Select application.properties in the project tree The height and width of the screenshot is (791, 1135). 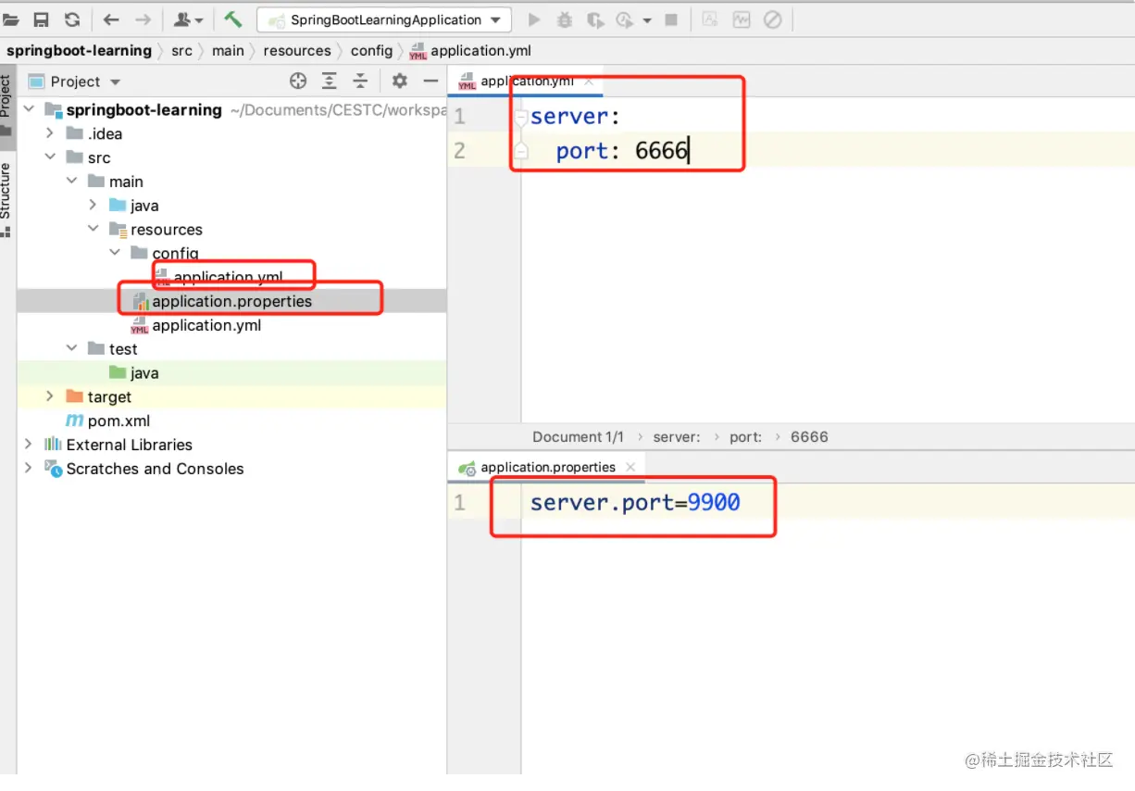231,301
